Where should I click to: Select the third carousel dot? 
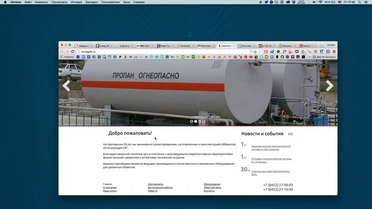(199, 121)
